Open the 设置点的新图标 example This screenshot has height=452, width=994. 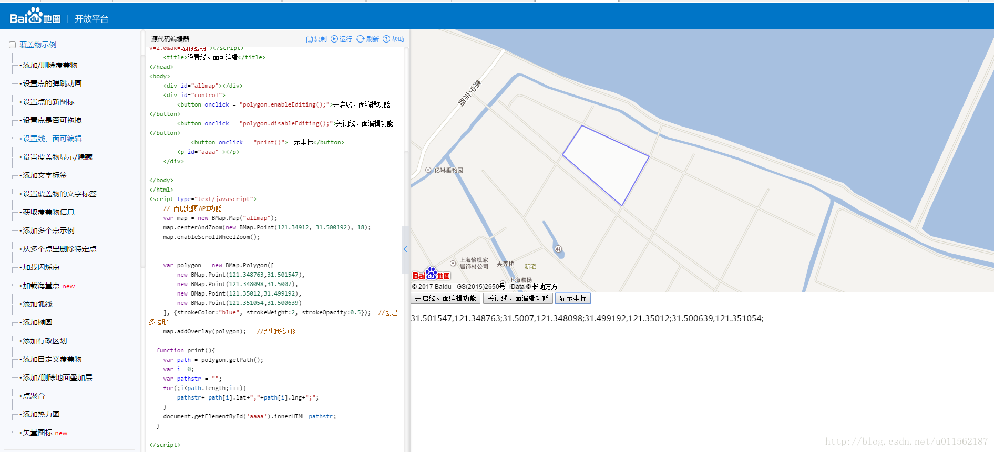pos(49,102)
